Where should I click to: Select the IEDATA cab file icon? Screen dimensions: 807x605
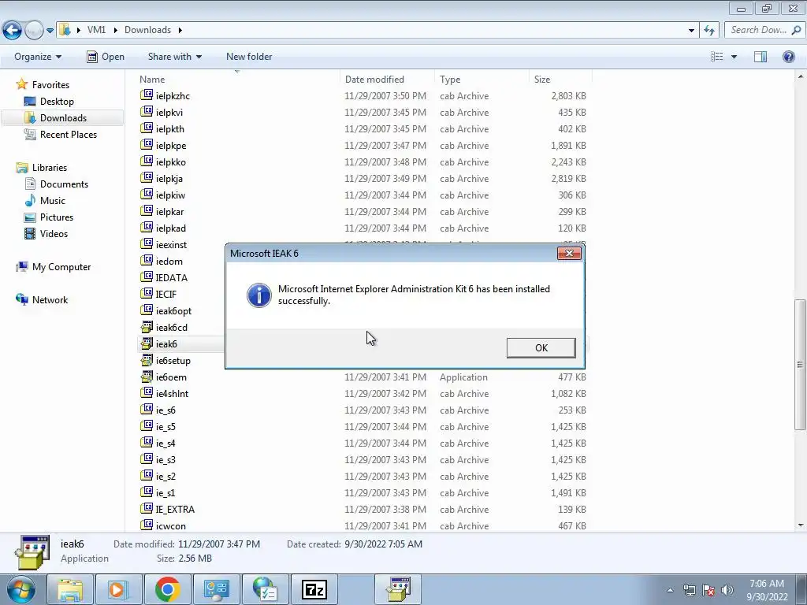coord(147,277)
